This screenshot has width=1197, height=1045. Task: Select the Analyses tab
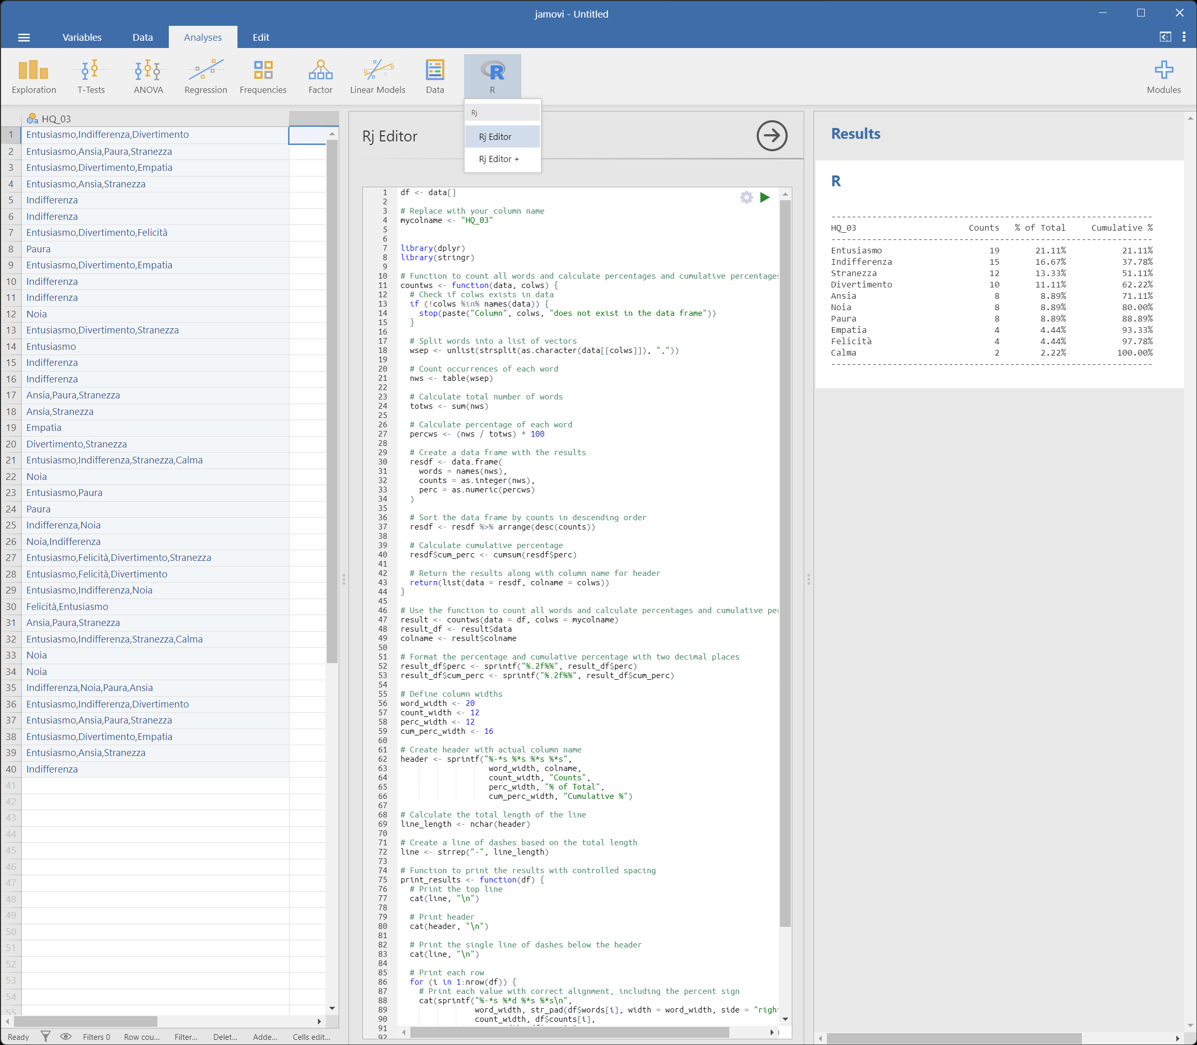pos(202,37)
